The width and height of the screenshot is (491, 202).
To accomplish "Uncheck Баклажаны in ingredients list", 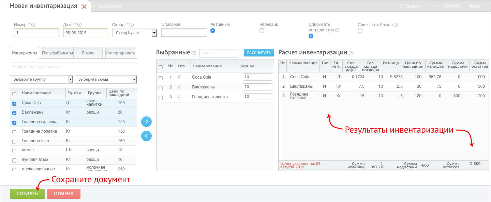I will (14, 113).
